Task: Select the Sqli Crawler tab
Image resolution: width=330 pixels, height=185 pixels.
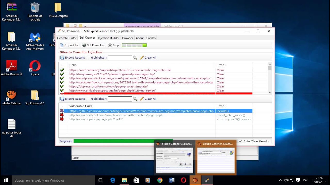Action: pos(87,38)
